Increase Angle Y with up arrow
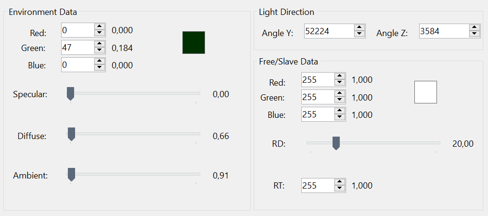Screen dimensions: 488x216 pyautogui.click(x=359, y=28)
